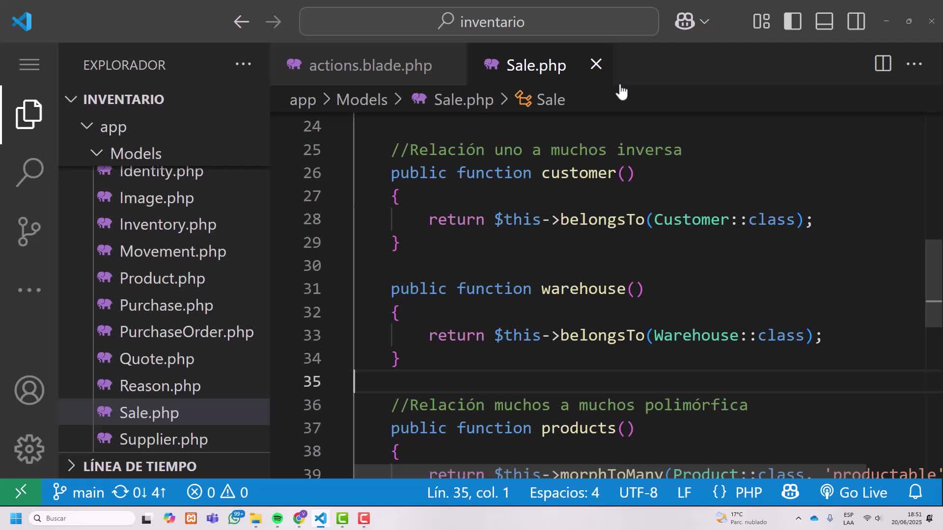Open notifications bell

[915, 492]
